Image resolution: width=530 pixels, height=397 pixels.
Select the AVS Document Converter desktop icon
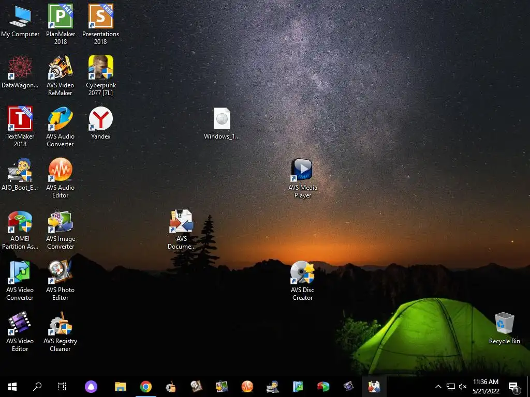pyautogui.click(x=182, y=230)
